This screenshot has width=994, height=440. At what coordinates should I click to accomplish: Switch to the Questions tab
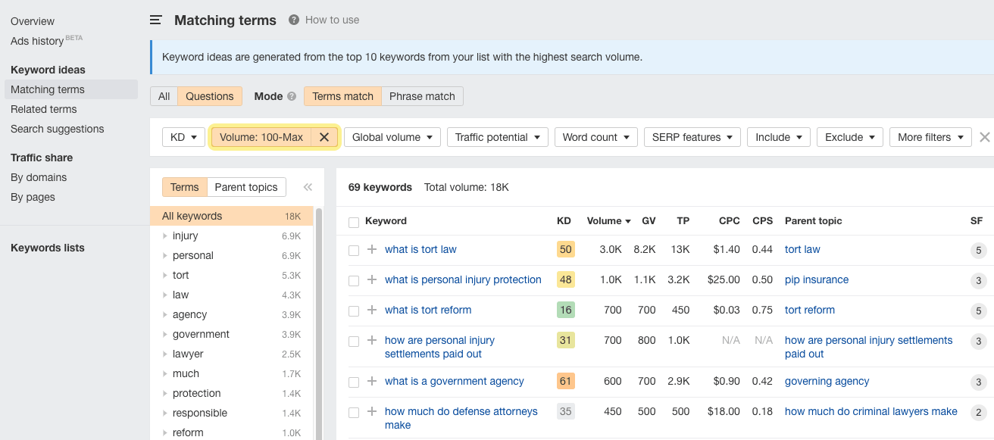click(210, 96)
